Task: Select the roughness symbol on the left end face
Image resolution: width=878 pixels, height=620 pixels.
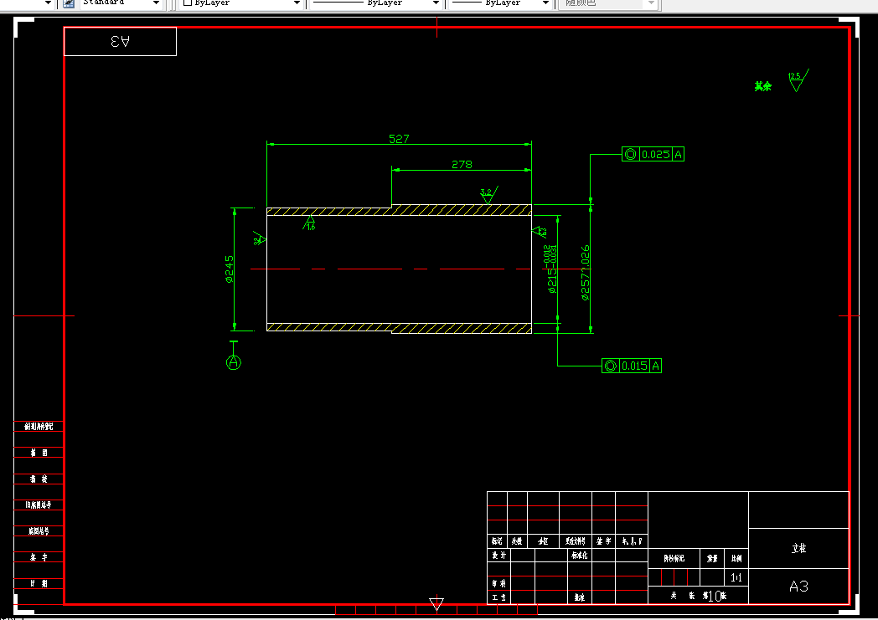Action: click(x=259, y=238)
